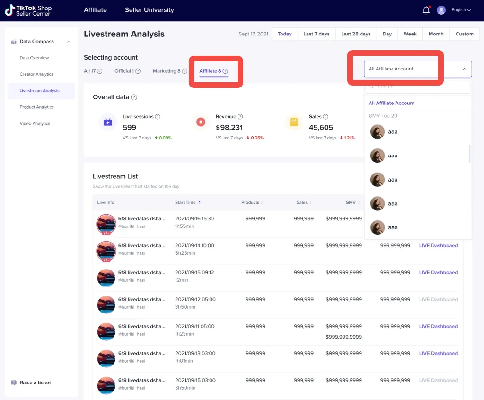Click the info icon beside Live sessions

pyautogui.click(x=158, y=117)
